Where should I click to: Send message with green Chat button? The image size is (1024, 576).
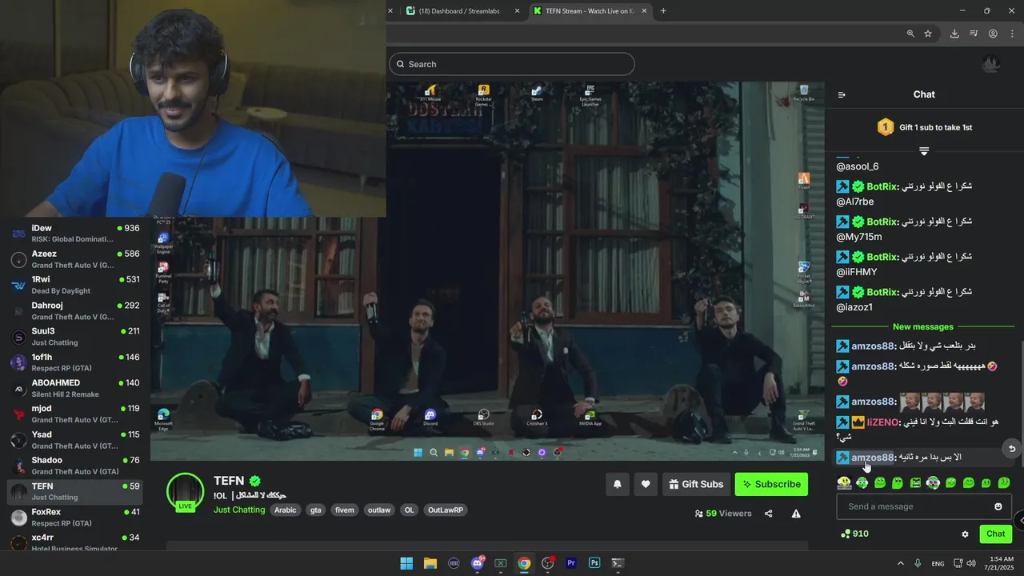coord(995,534)
